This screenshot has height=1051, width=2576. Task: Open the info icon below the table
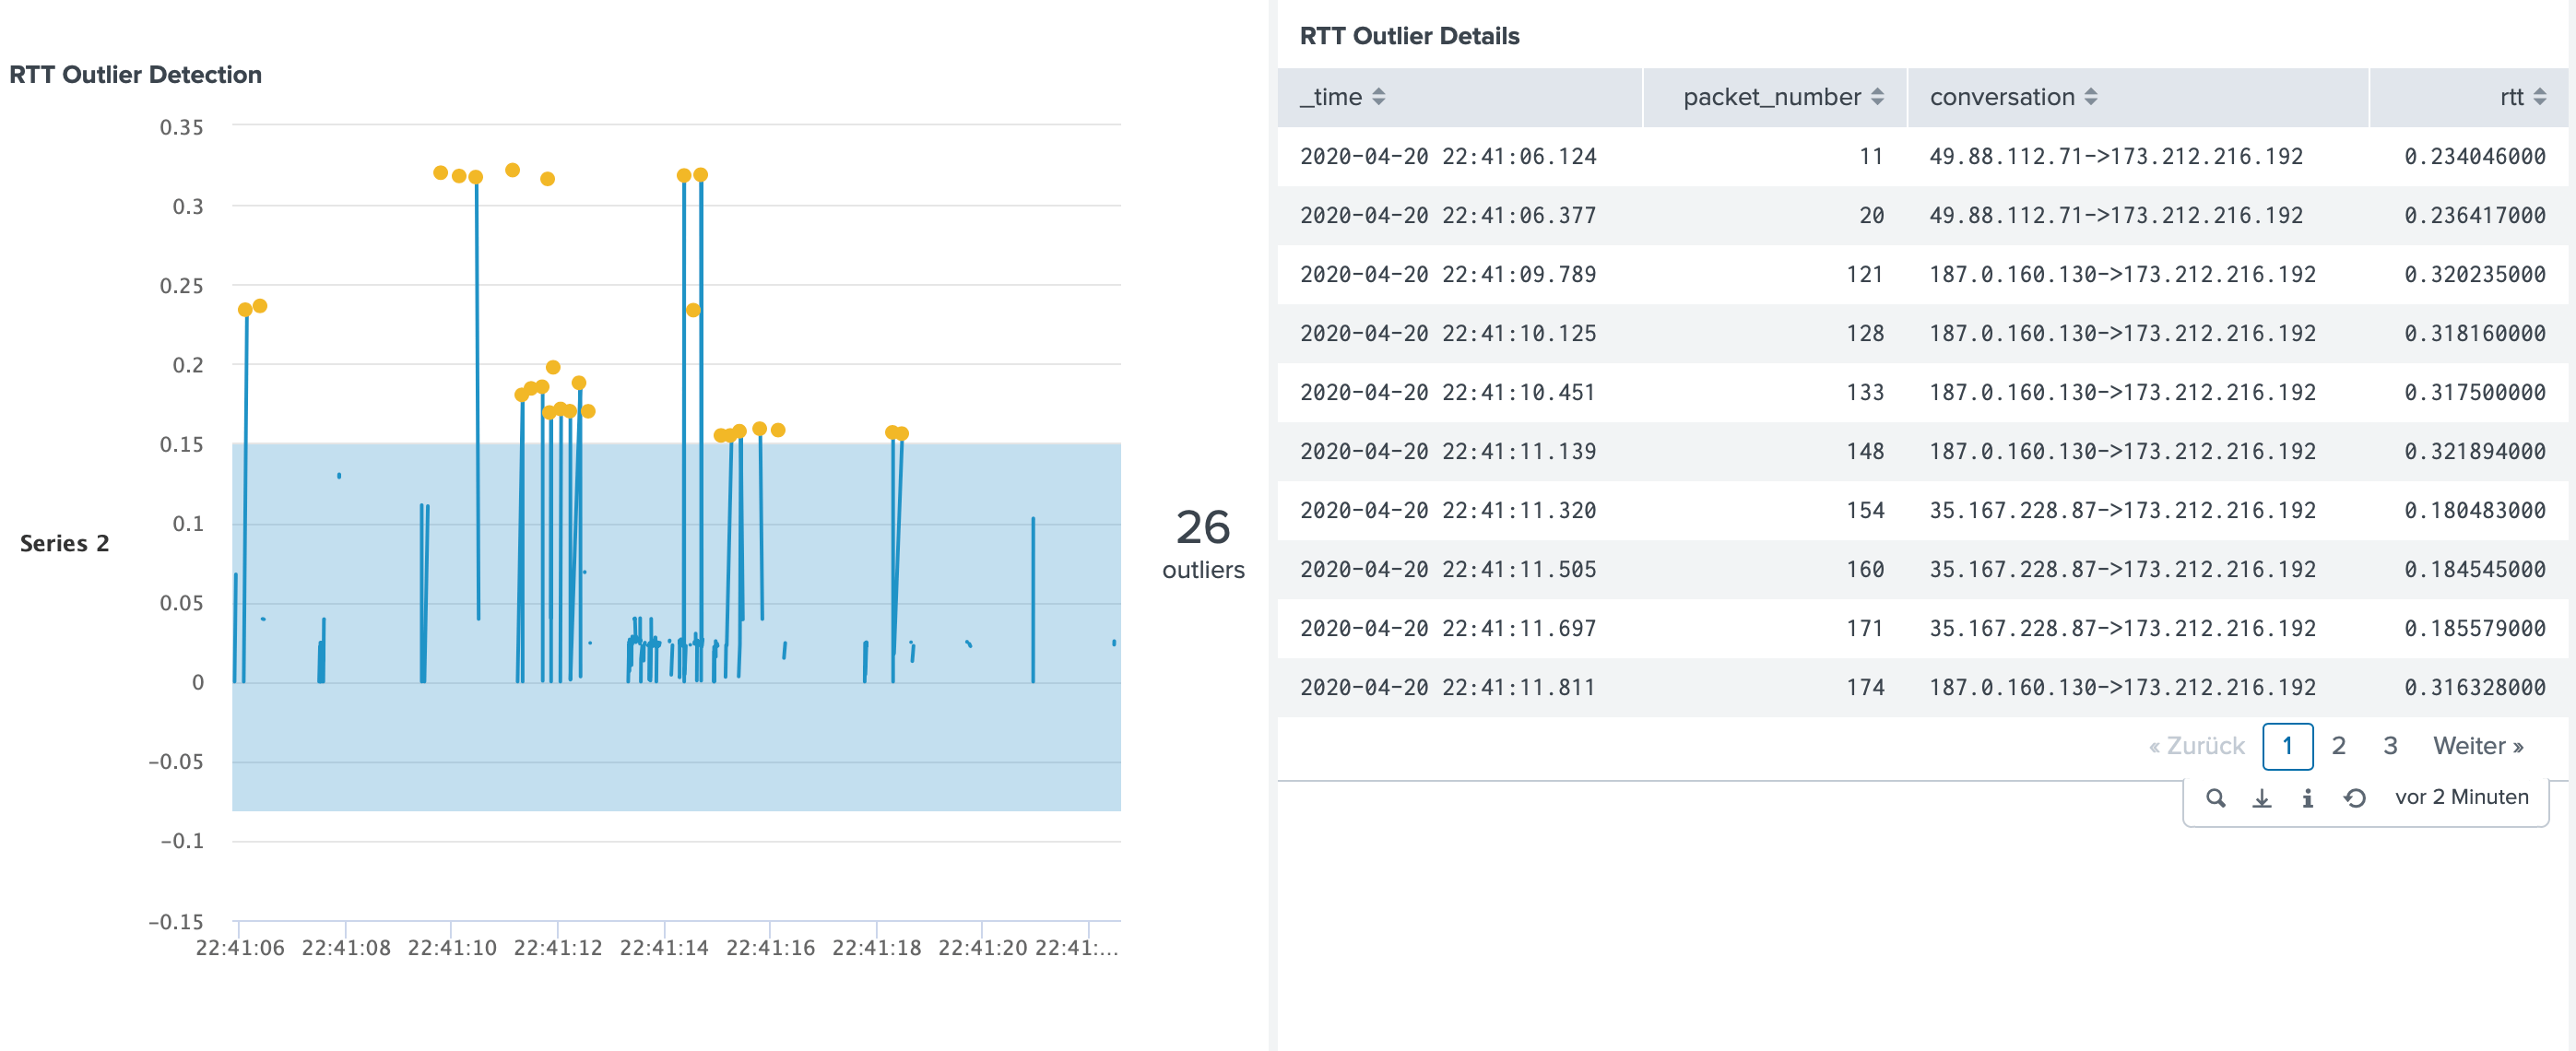coord(2307,798)
